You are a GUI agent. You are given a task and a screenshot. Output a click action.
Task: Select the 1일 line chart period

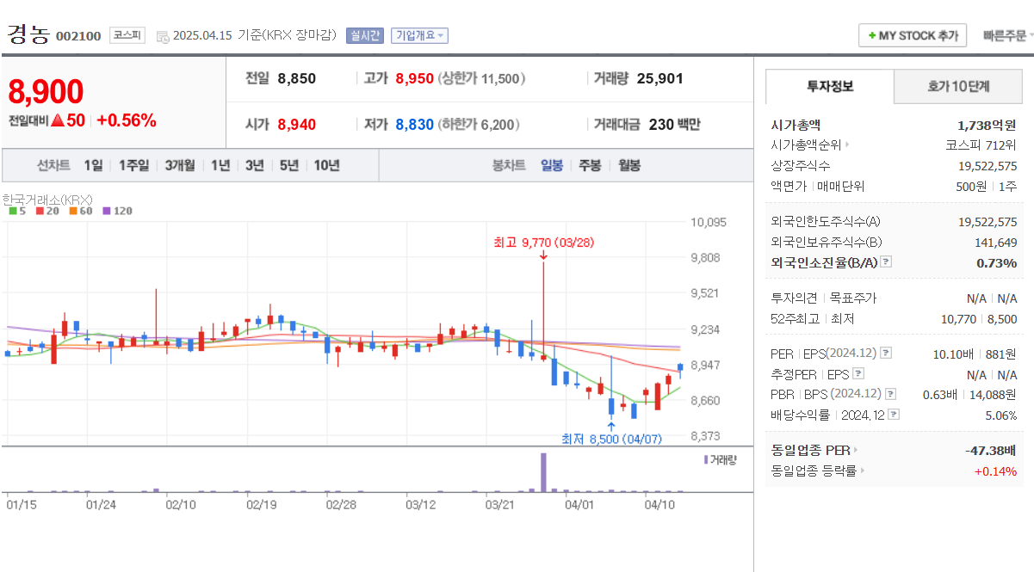coord(93,165)
